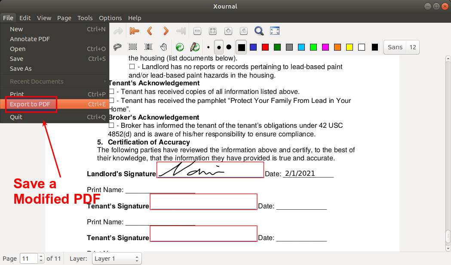The image size is (451, 265).
Task: Open the Options menu
Action: coord(110,18)
